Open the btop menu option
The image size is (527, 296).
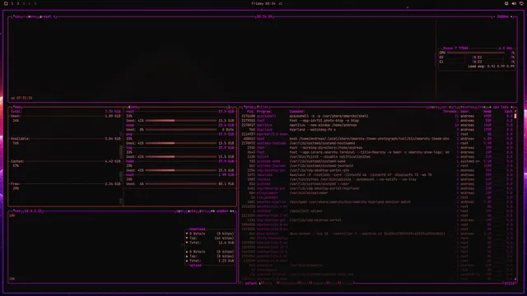pos(33,16)
